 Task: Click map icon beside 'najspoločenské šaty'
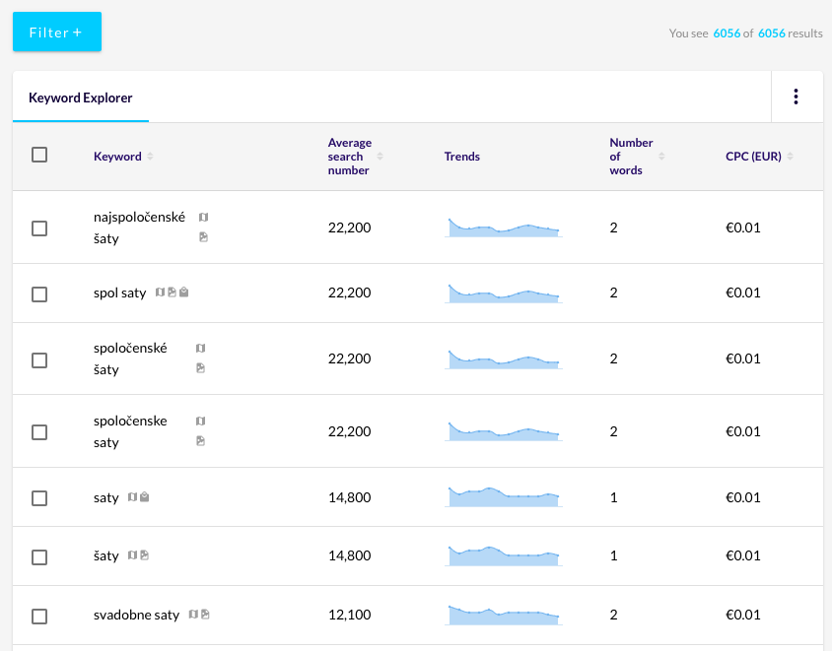click(203, 217)
